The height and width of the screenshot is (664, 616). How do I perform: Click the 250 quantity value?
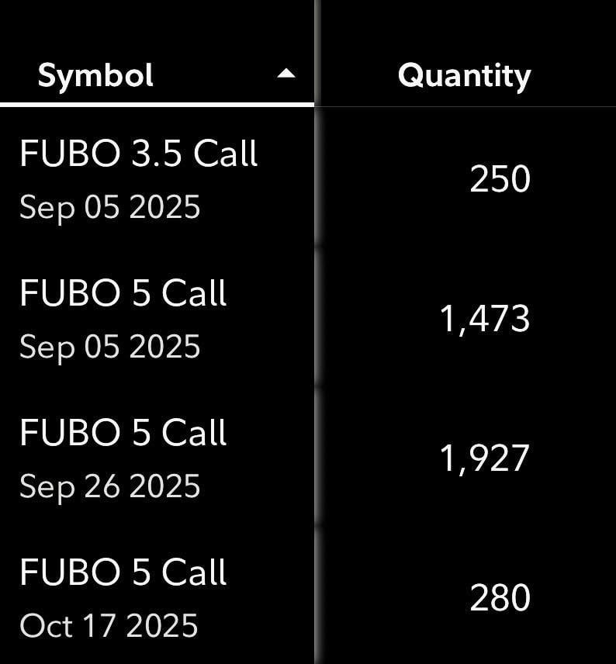[x=500, y=179]
